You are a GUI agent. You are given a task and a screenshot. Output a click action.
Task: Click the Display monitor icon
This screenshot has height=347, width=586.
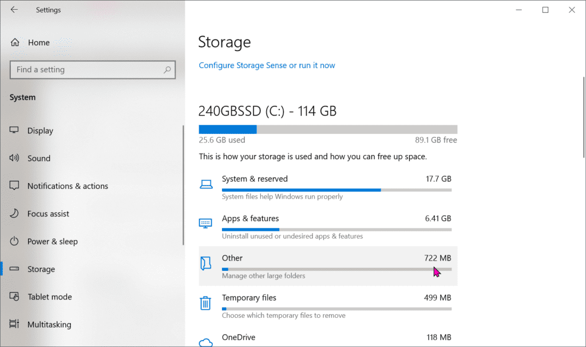[x=15, y=131]
